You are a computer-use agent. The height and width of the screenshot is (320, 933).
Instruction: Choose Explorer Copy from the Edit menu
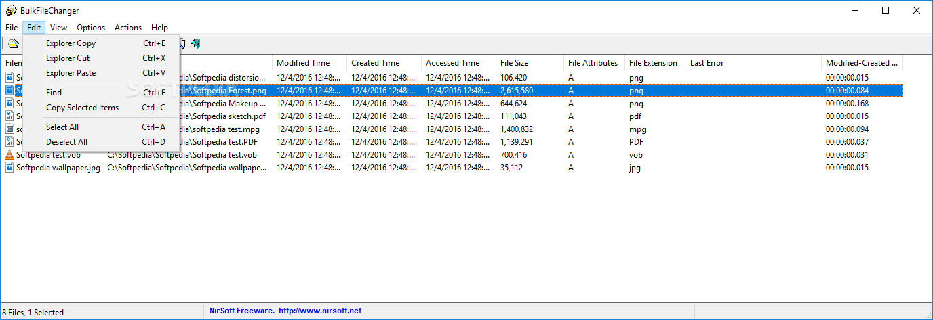101,43
